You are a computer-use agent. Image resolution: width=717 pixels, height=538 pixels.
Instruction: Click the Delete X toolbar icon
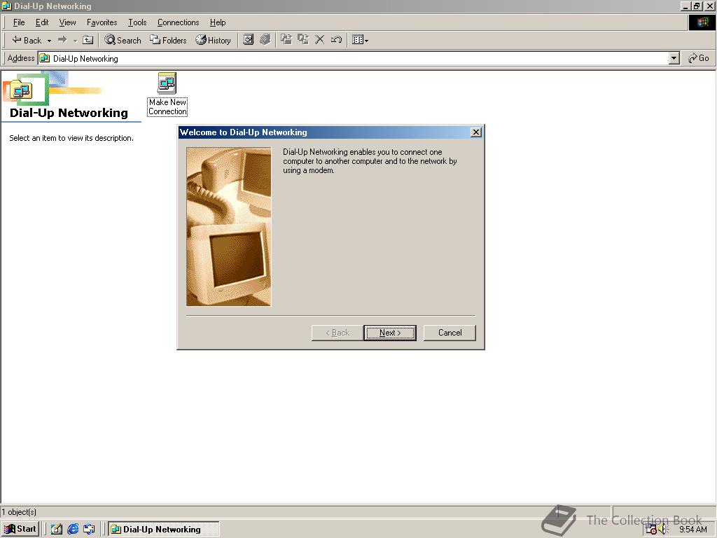coord(319,40)
